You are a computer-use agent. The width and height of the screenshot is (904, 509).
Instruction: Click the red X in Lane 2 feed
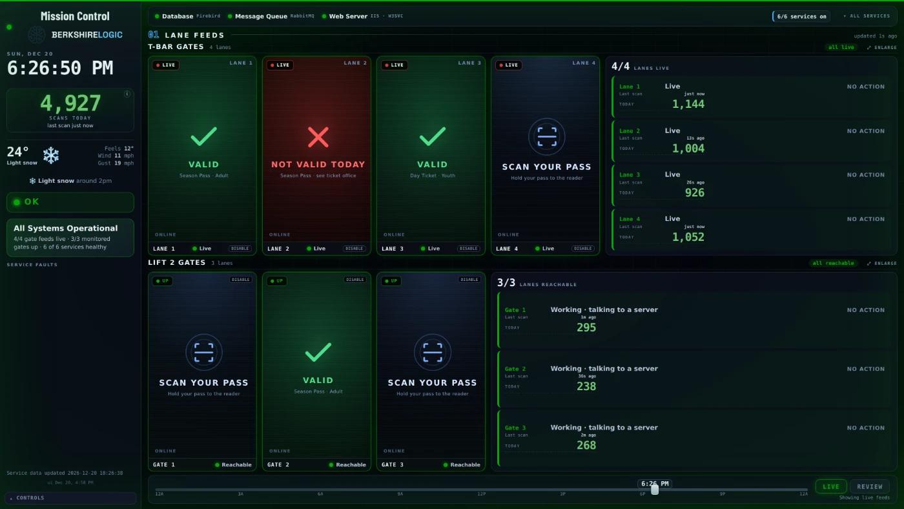[318, 136]
